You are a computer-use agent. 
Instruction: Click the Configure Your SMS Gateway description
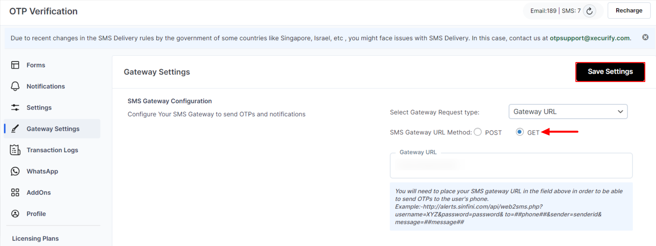pos(216,114)
